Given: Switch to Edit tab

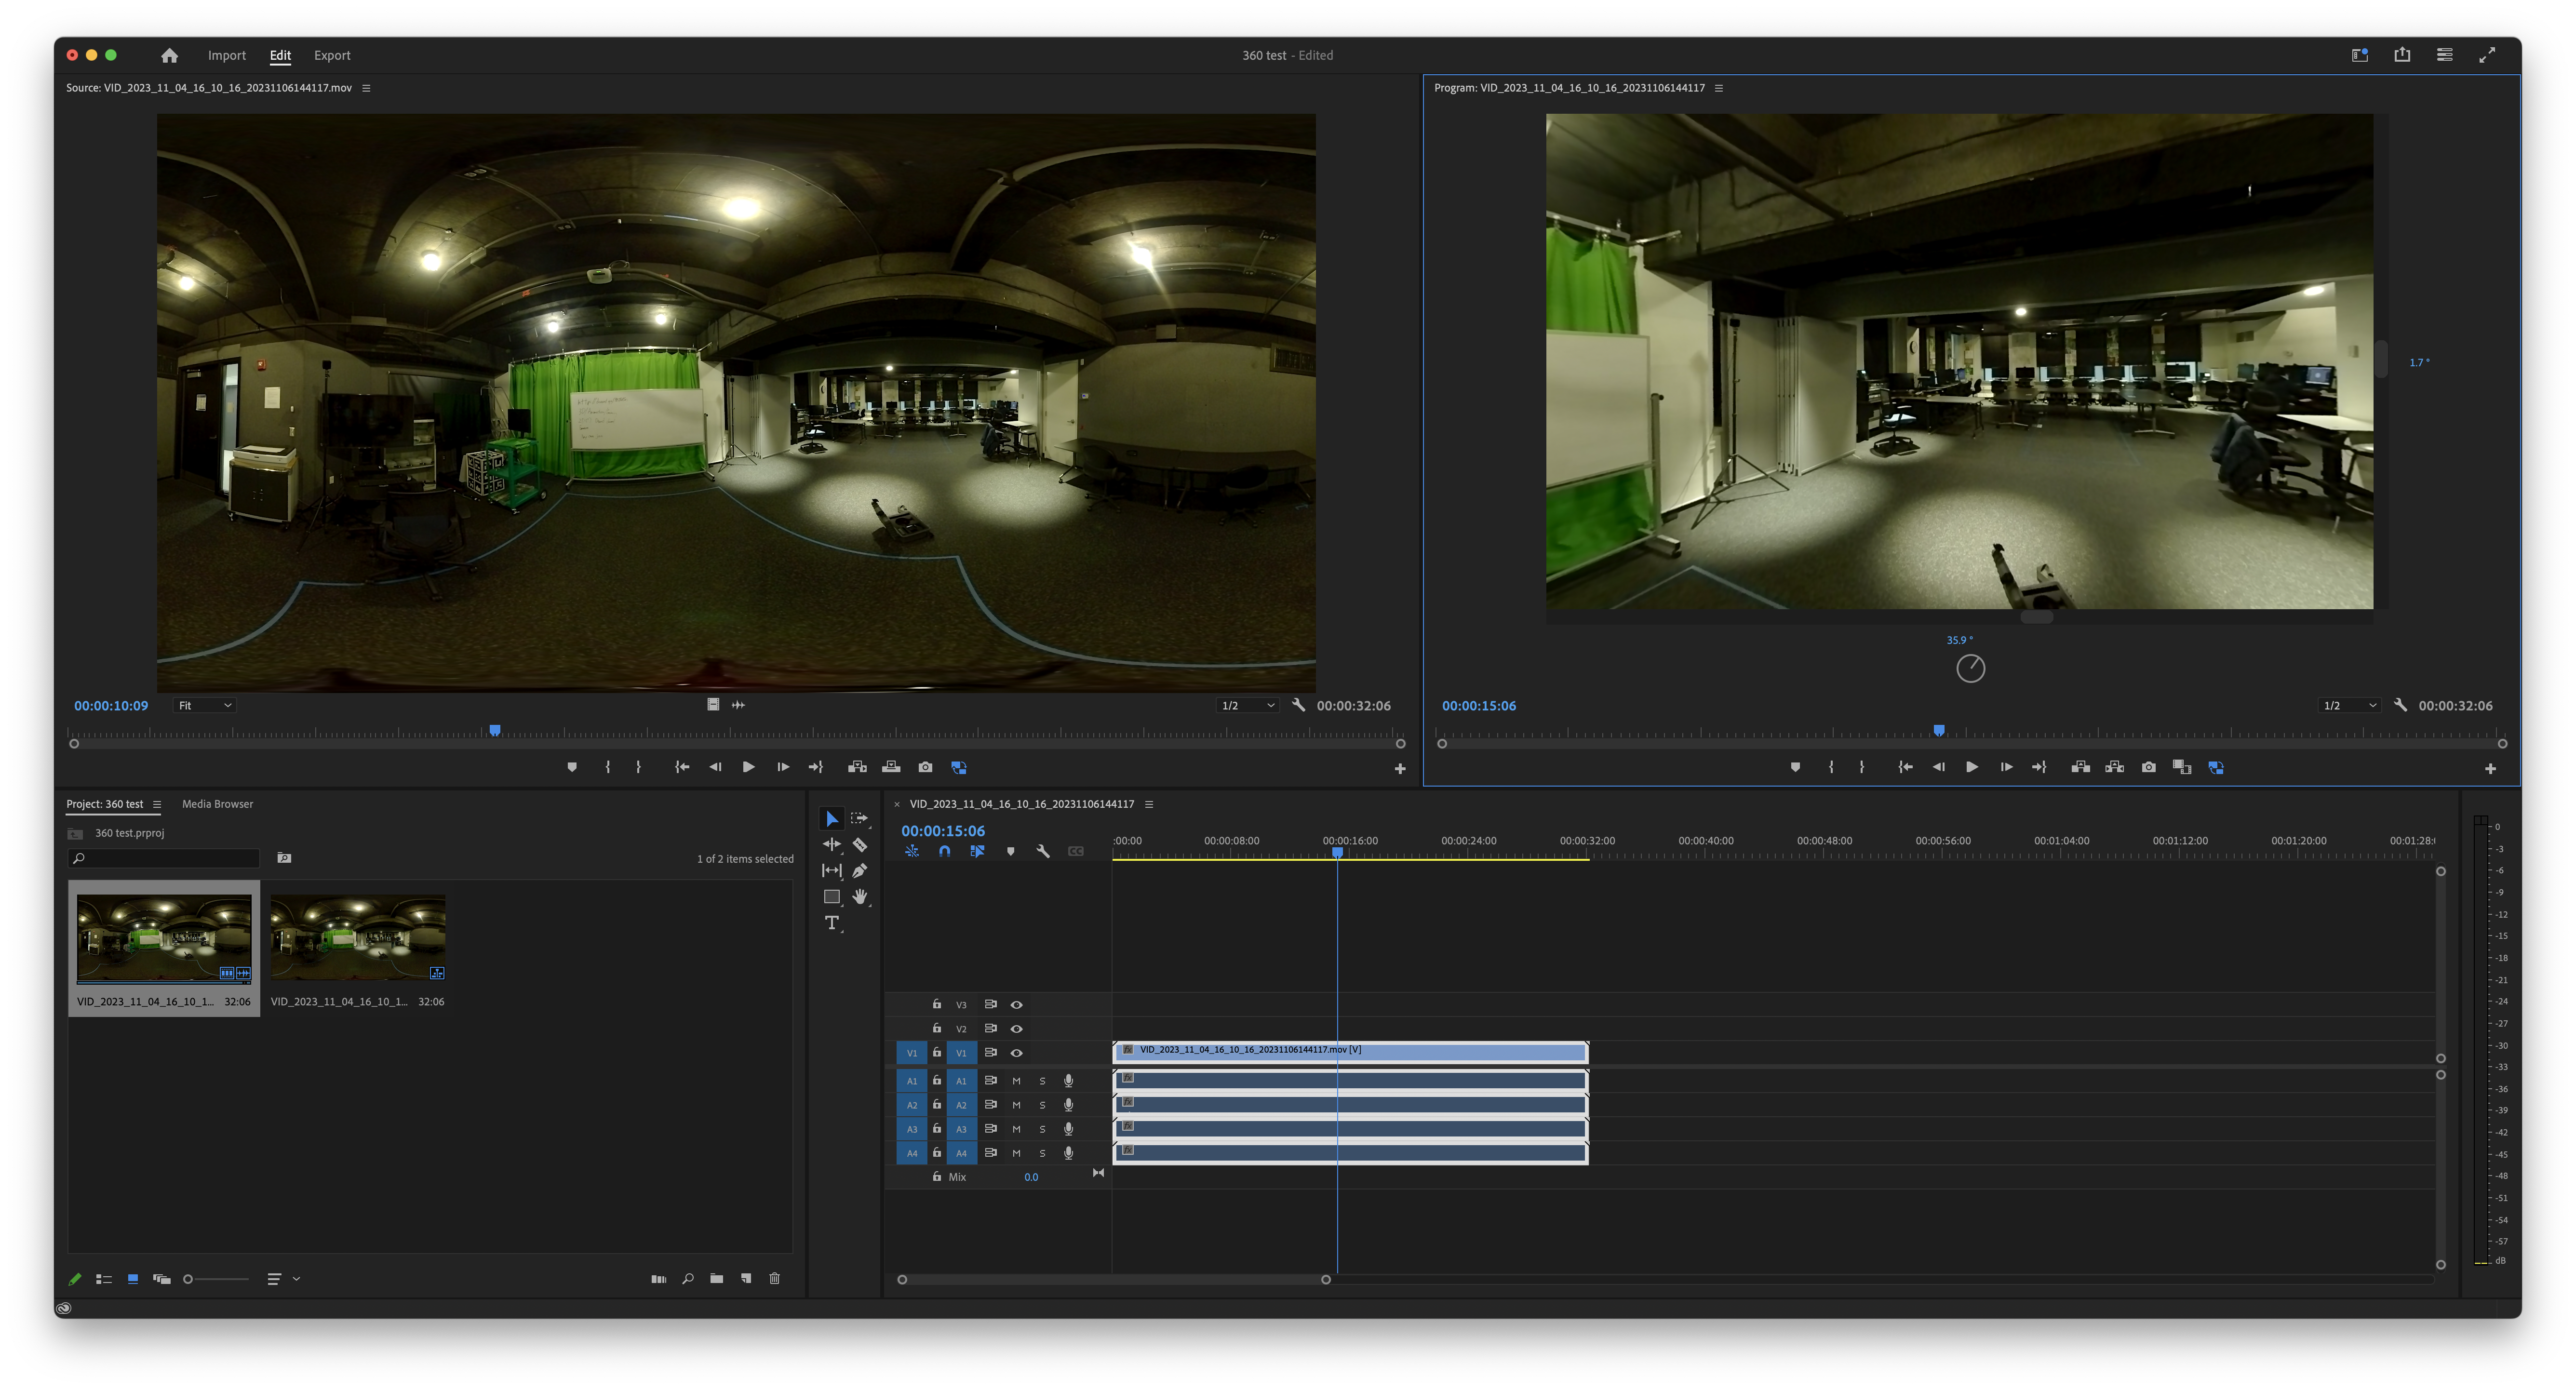Looking at the screenshot, I should coord(280,56).
